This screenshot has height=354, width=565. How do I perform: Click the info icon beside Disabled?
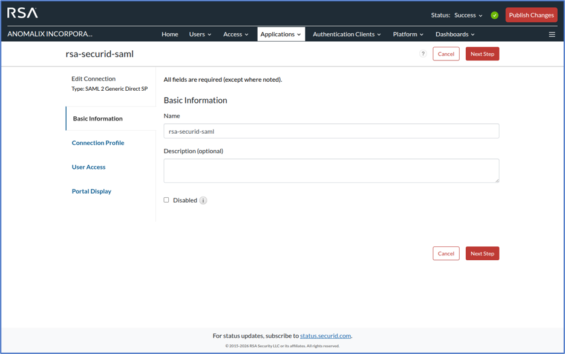pyautogui.click(x=203, y=200)
